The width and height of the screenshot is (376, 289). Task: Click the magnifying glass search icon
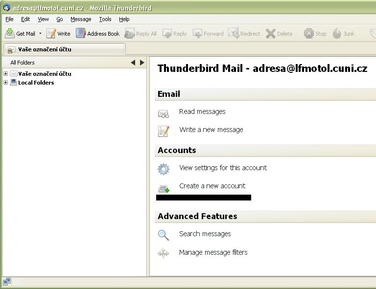point(164,235)
